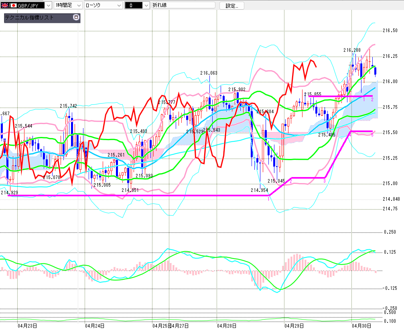Click the 216.288 high price label
Image resolution: width=404 pixels, height=330 pixels.
click(351, 50)
